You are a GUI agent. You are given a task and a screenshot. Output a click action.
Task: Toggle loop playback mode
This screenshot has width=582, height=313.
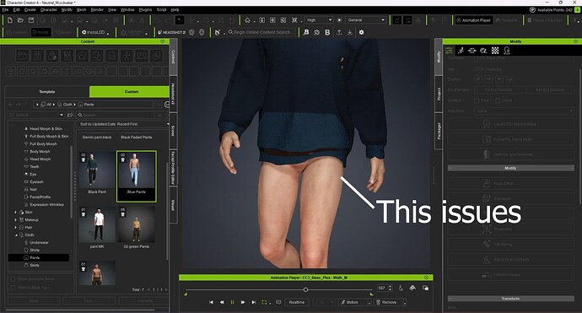click(265, 302)
